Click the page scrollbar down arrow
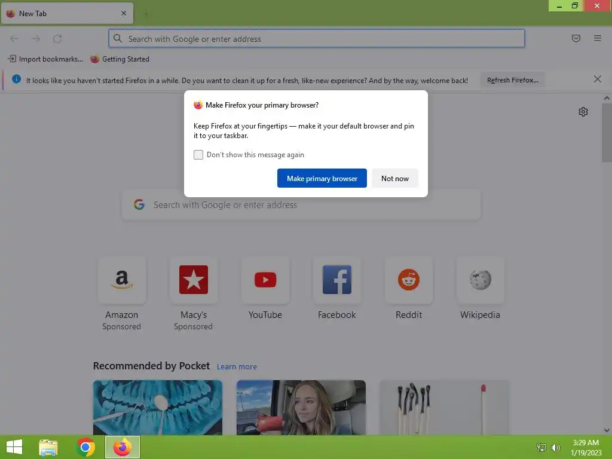Screen dimensions: 612x459 point(607,430)
